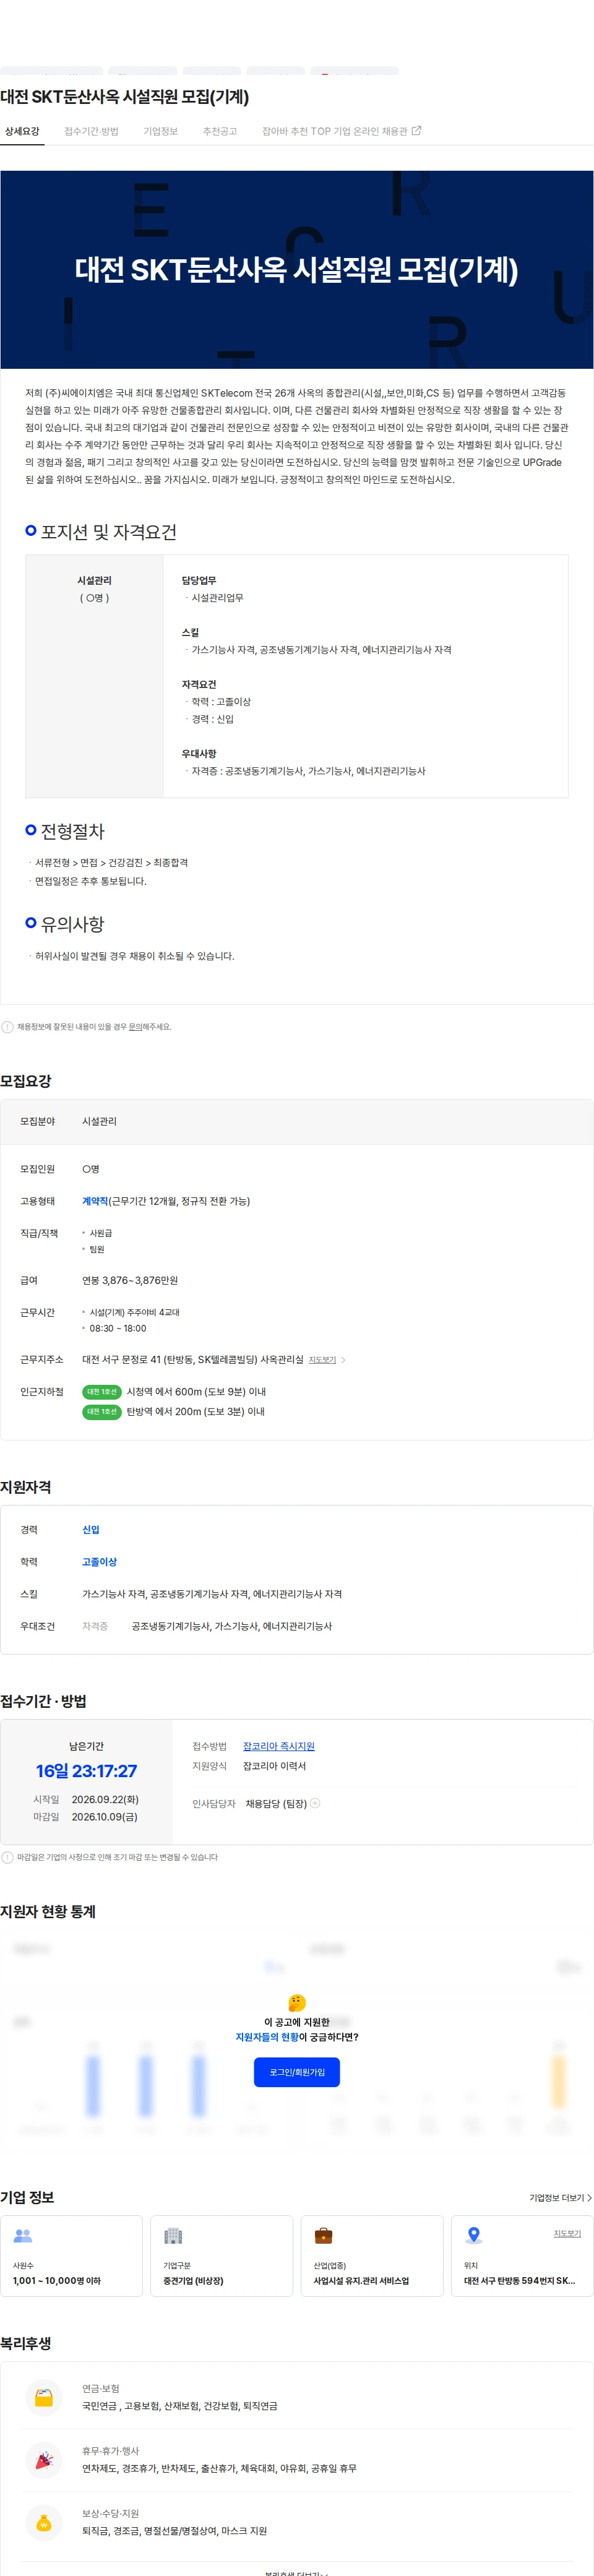Click the external link icon beside 온라인 채용관
The width and height of the screenshot is (594, 2576).
coord(417,131)
